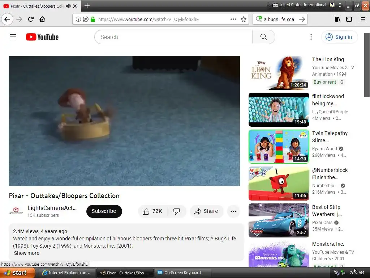Click the tracking protection shield icon
370x278 pixels.
(x=85, y=20)
